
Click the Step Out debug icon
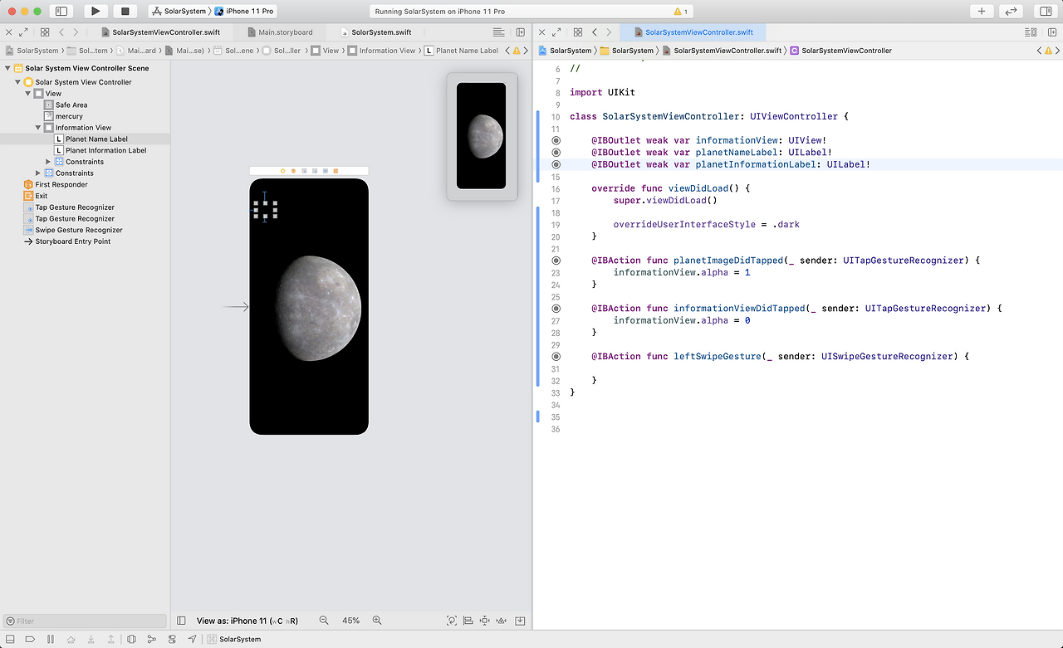click(111, 639)
